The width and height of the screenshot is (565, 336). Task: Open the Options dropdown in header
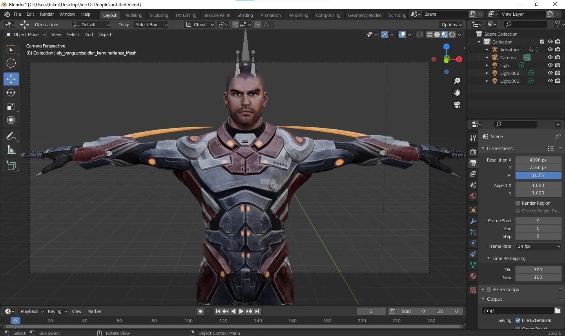point(452,25)
